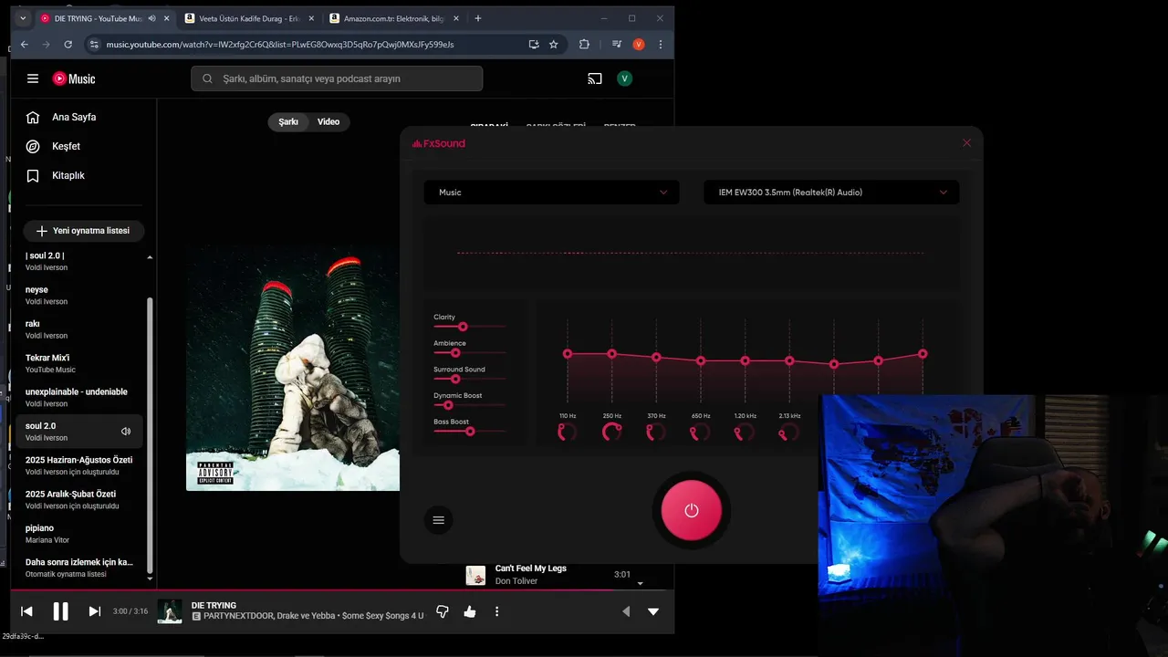
Task: Switch to the Şarkı toggle
Action: pos(288,121)
